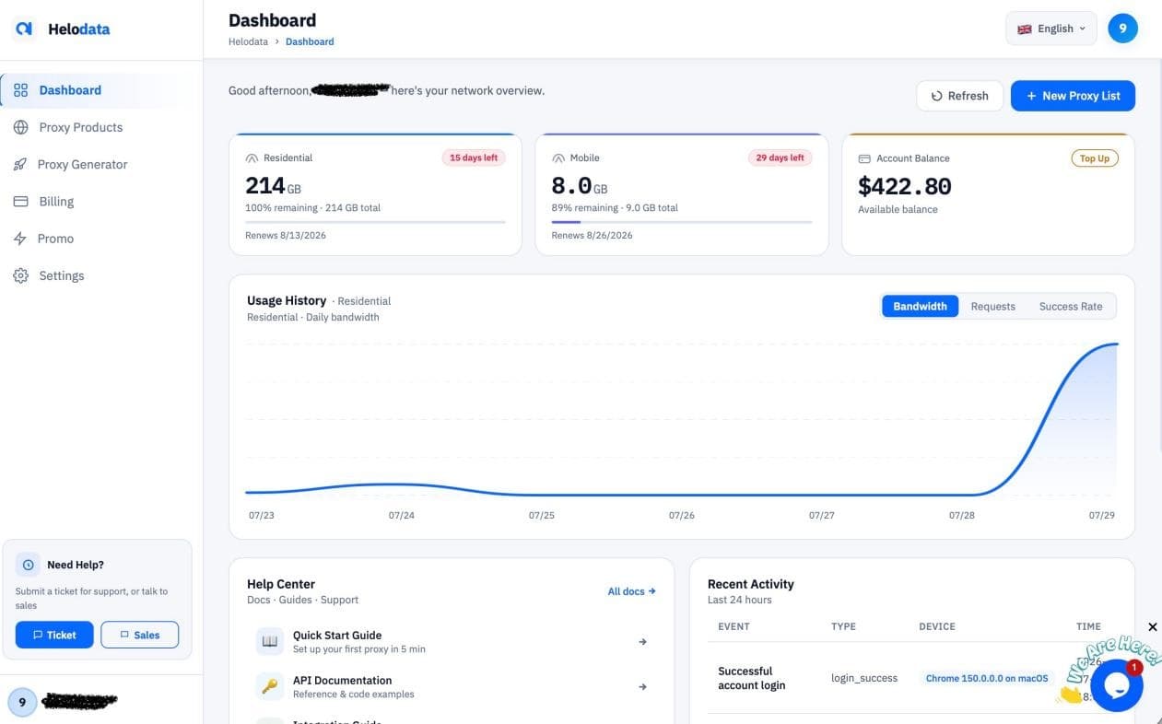Open the English language dropdown
The height and width of the screenshot is (724, 1162).
click(1051, 29)
